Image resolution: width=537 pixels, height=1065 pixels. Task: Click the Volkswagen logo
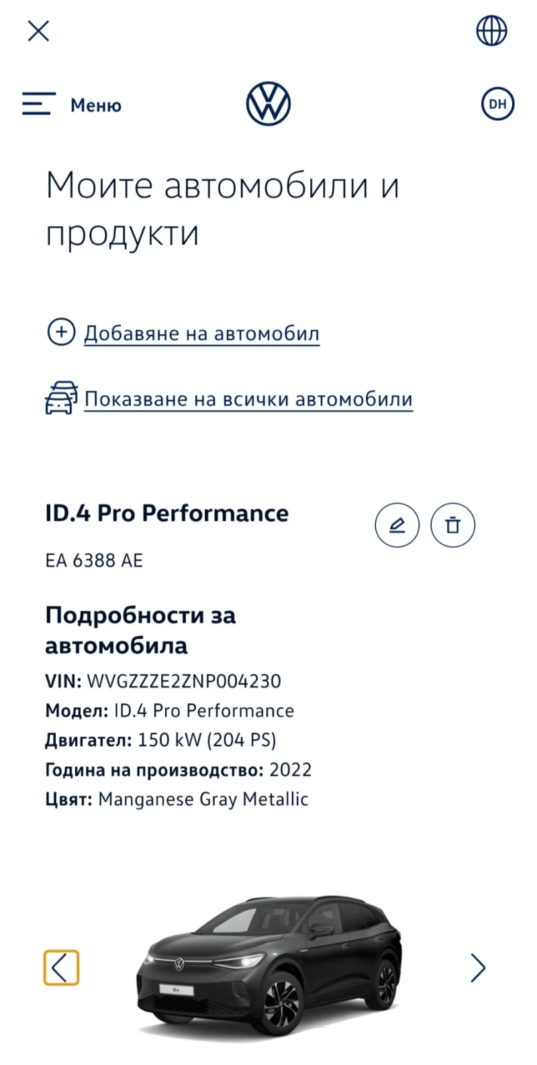267,103
